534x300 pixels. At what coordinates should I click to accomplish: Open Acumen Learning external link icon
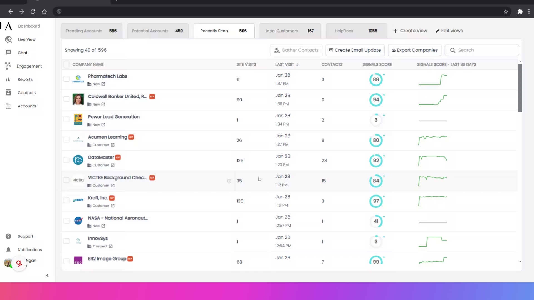[113, 145]
